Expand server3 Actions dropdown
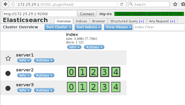Viewport: 185px width, 105px height. click(44, 90)
